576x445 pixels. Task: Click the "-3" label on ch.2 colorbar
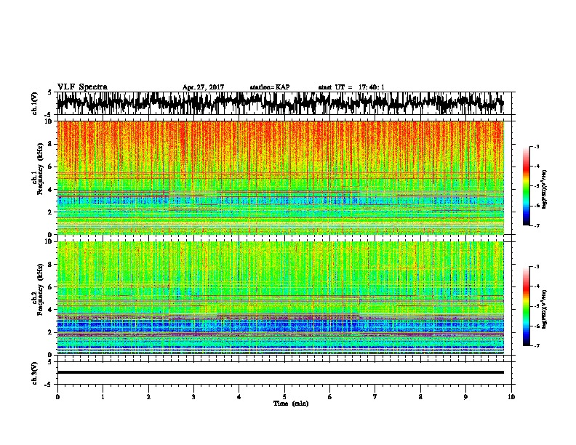coord(537,267)
